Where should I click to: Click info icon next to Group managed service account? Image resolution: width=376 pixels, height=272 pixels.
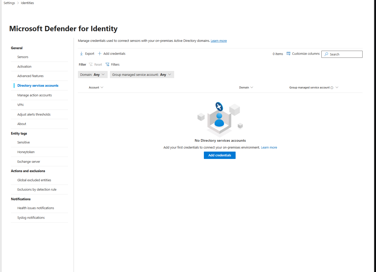[332, 88]
